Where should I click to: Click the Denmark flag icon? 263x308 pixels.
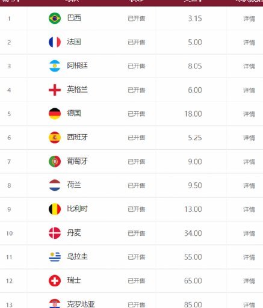55,233
